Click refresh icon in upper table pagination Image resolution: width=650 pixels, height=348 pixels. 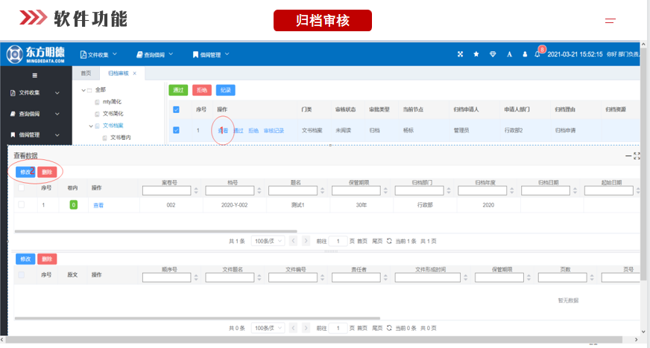click(389, 242)
